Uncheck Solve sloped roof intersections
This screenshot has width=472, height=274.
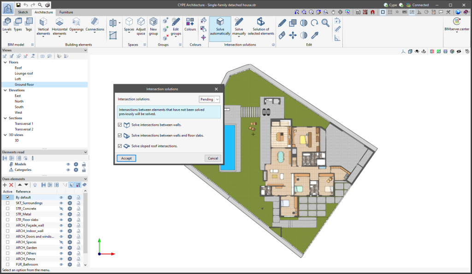pyautogui.click(x=120, y=146)
